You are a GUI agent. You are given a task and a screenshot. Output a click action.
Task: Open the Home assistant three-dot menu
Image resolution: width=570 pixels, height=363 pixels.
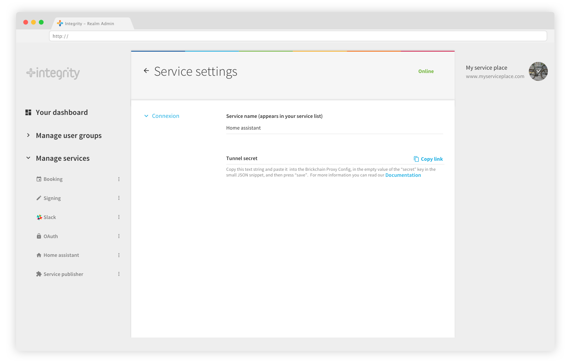119,255
